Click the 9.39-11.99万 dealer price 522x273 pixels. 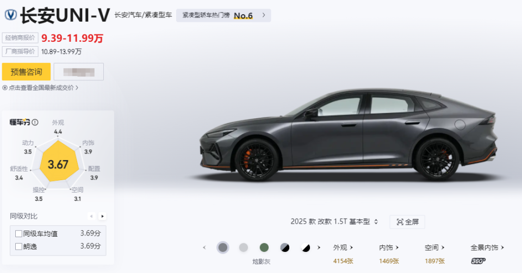click(72, 38)
